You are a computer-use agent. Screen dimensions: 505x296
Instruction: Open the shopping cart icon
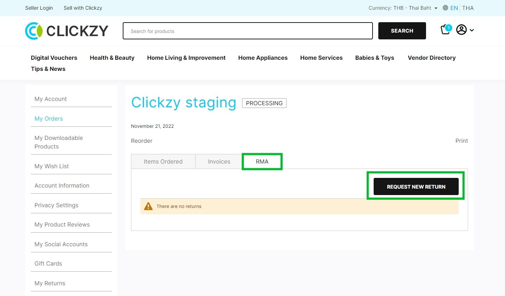click(x=446, y=30)
